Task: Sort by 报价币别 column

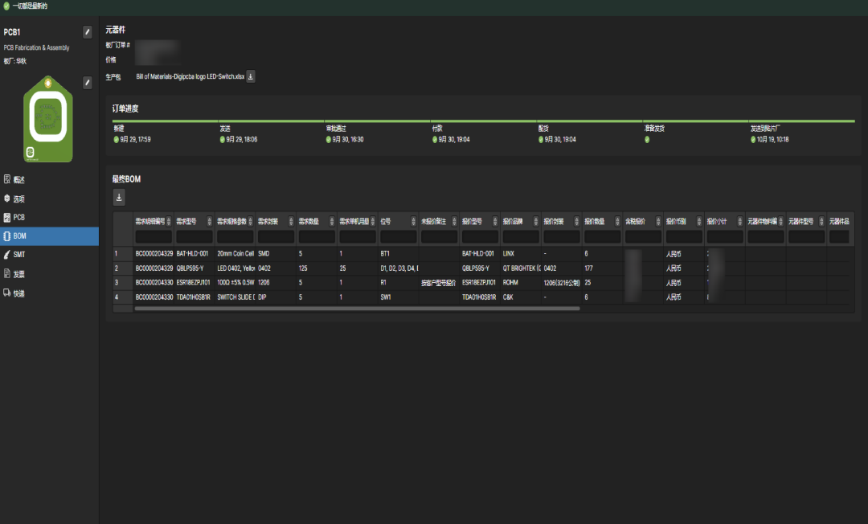Action: pos(699,221)
